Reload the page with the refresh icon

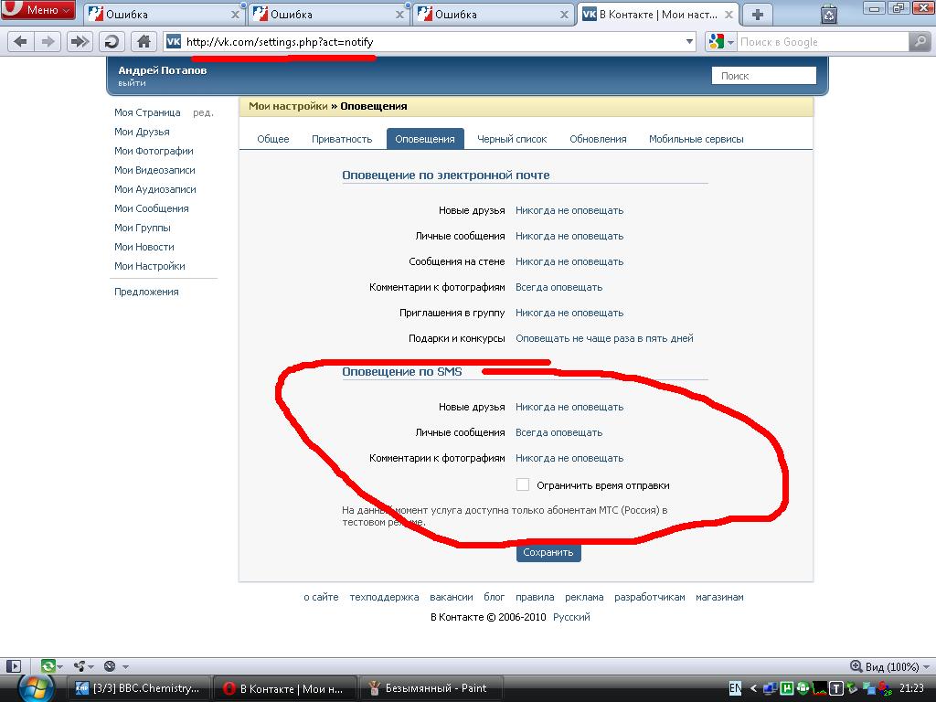[112, 42]
